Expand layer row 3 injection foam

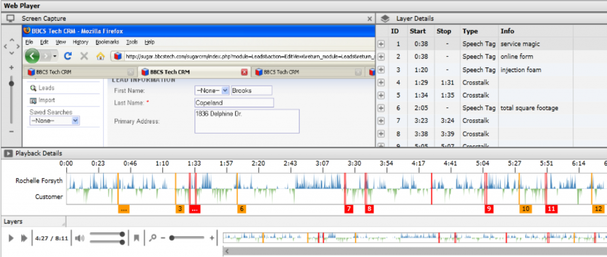tap(381, 70)
